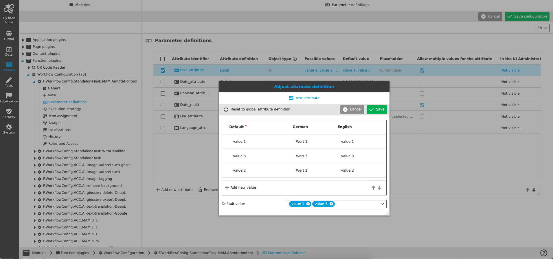The height and width of the screenshot is (259, 553).
Task: Switch to the Modules tab
Action: coord(80,5)
